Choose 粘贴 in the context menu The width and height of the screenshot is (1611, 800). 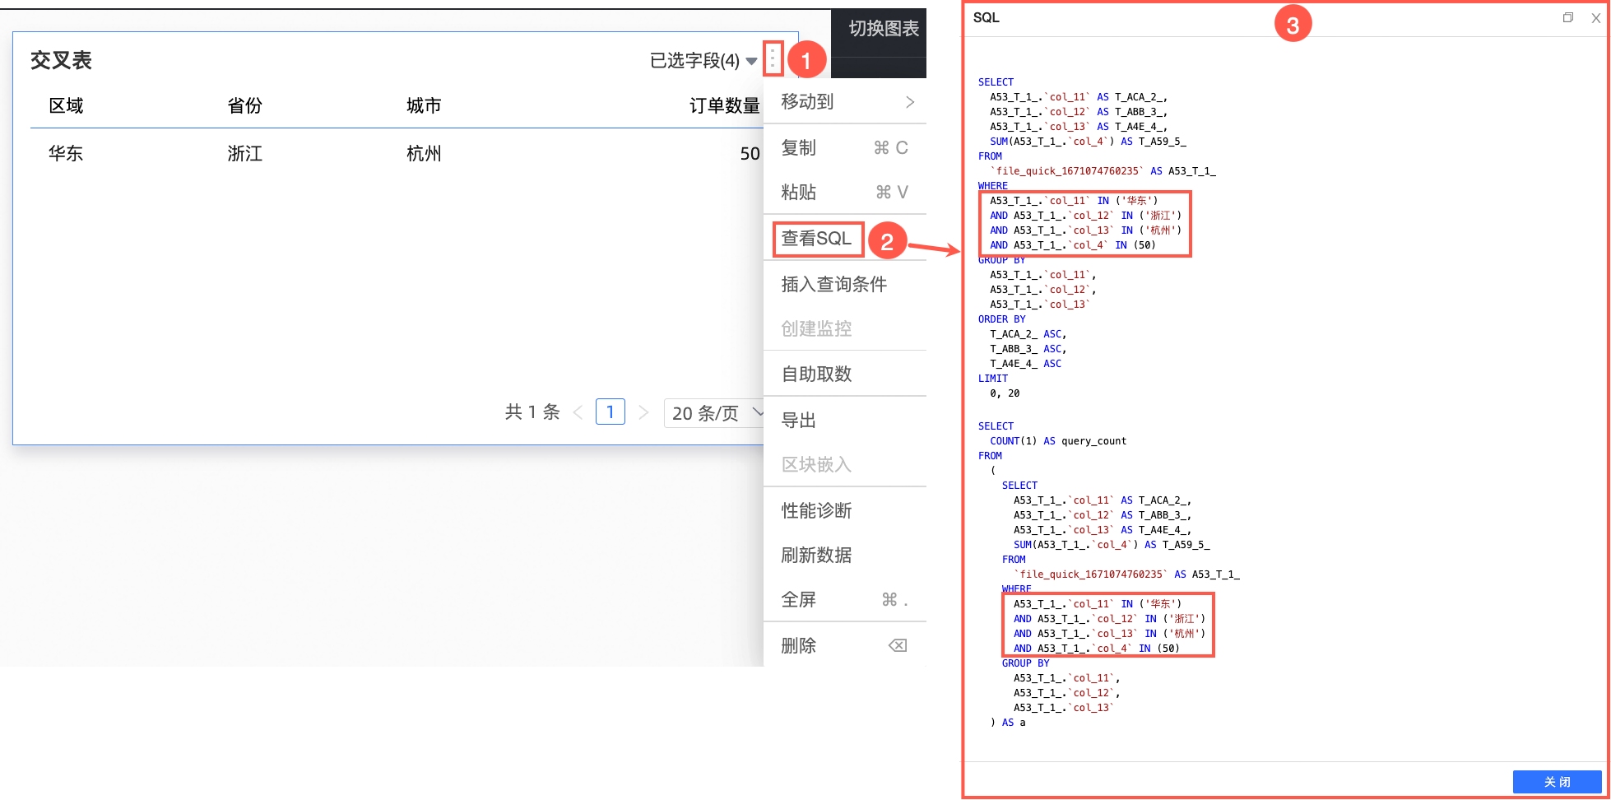(798, 192)
